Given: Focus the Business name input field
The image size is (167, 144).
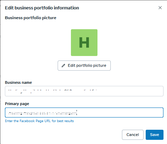Looking at the screenshot, I should pos(84,91).
